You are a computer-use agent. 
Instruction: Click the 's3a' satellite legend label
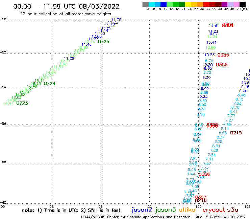pyautogui.click(x=232, y=210)
